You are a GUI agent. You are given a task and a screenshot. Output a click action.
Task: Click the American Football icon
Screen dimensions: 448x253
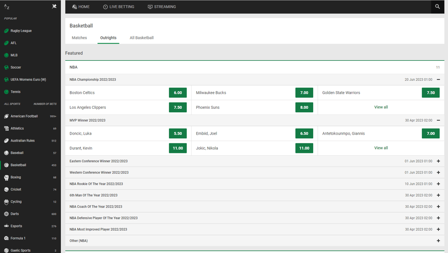tap(6, 116)
